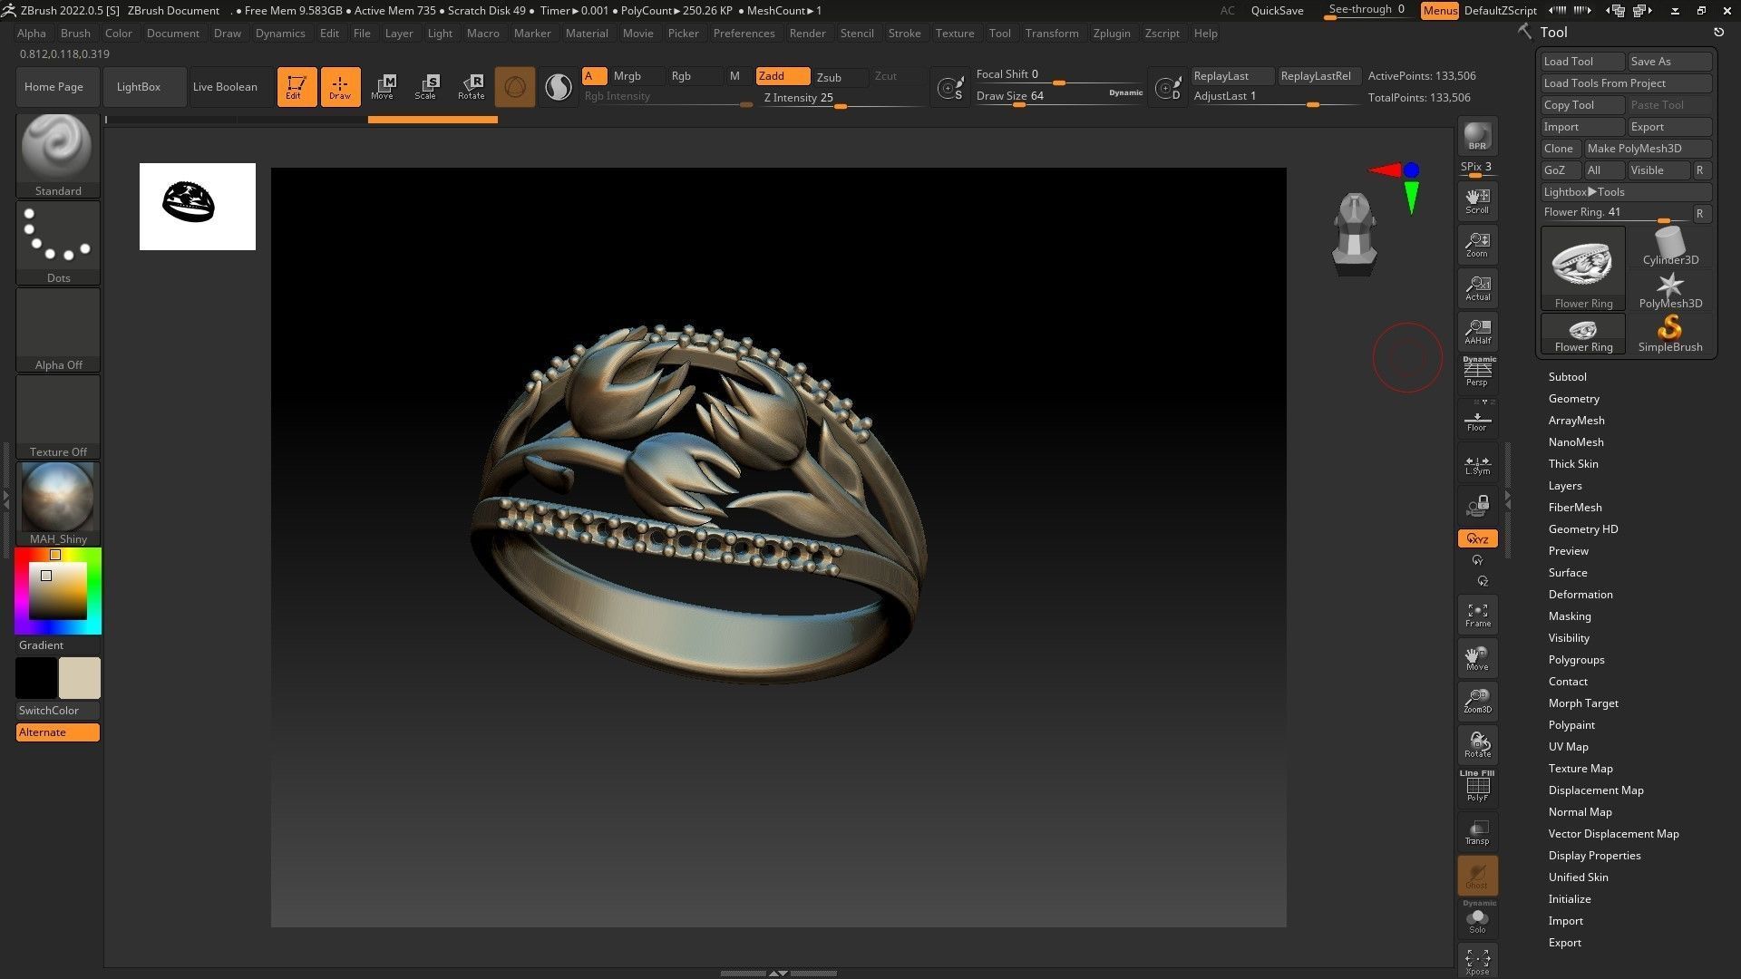Expand the Geometry section
The width and height of the screenshot is (1741, 979).
click(1573, 399)
